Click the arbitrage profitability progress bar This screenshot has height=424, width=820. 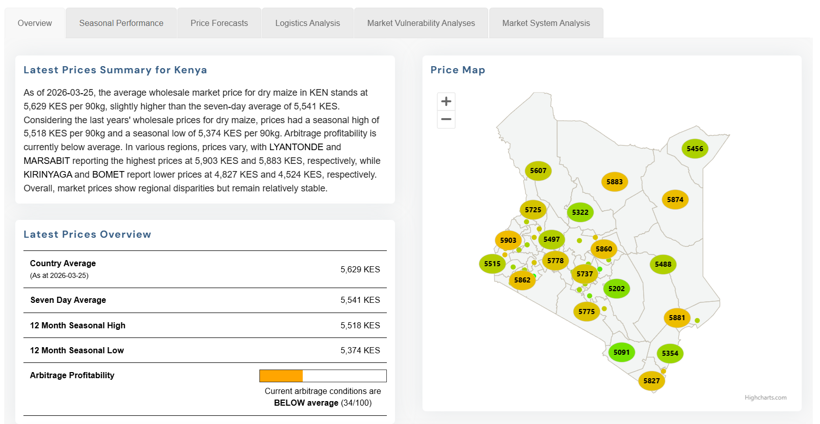(323, 376)
